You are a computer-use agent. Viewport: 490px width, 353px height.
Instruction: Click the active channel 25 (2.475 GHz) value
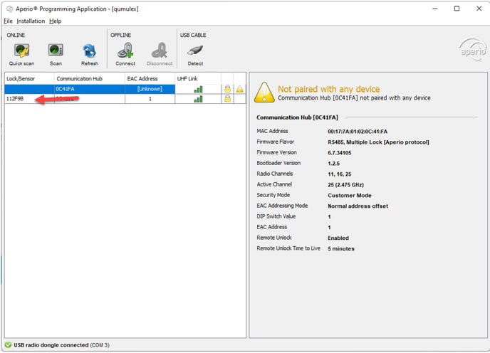click(x=345, y=184)
